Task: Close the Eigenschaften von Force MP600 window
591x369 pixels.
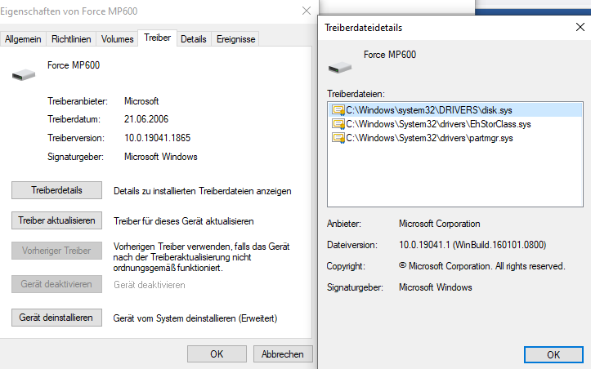Action: [307, 11]
